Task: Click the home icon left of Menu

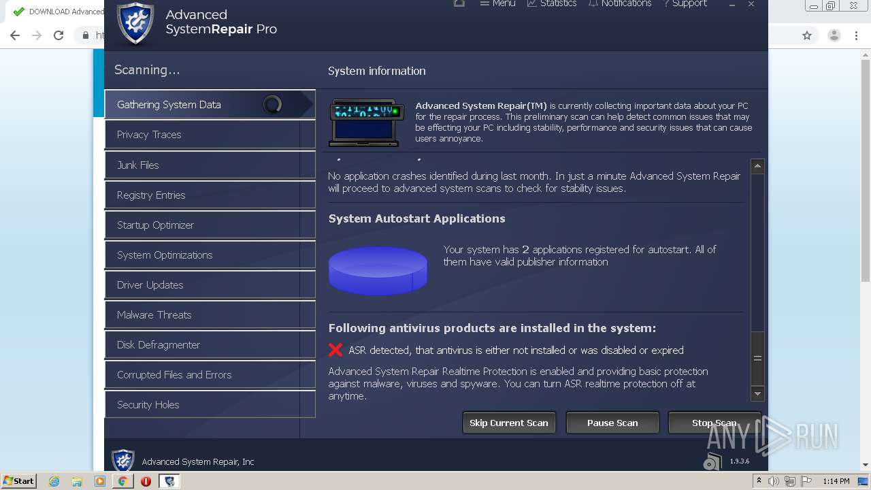Action: pyautogui.click(x=459, y=3)
